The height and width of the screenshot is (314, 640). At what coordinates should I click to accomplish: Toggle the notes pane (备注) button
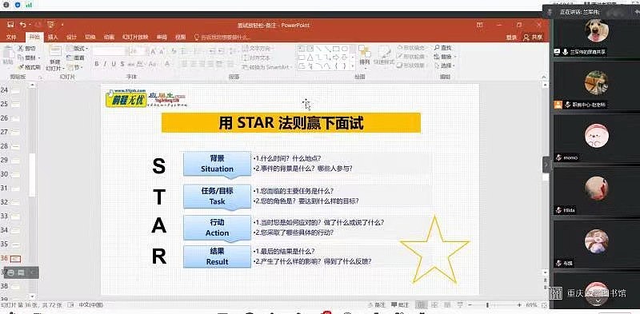(376, 305)
